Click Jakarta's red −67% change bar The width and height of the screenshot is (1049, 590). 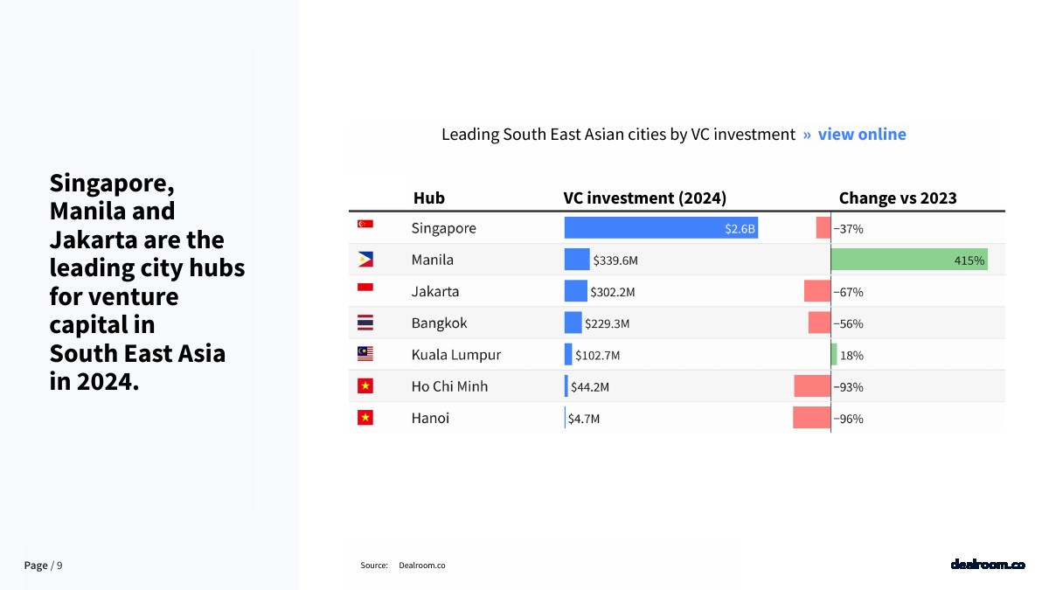(x=817, y=291)
